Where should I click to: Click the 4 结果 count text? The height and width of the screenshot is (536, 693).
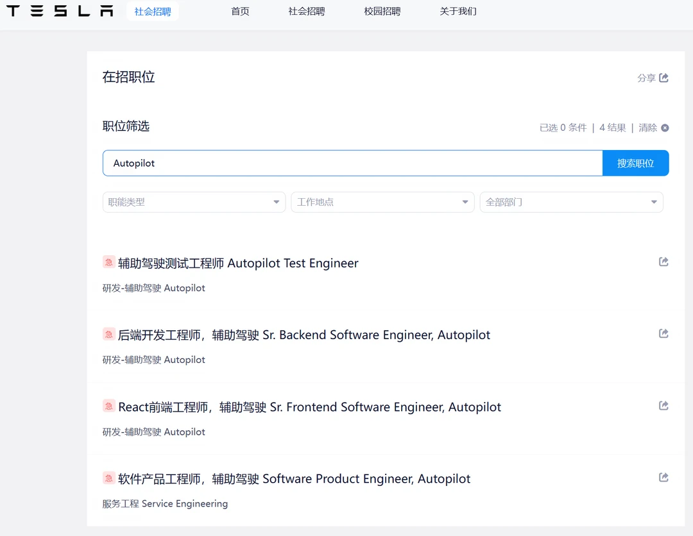point(613,128)
